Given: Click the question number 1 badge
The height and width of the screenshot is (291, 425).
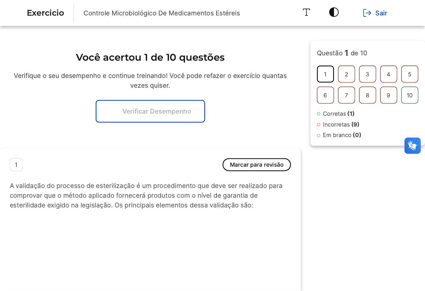Looking at the screenshot, I should 16,165.
